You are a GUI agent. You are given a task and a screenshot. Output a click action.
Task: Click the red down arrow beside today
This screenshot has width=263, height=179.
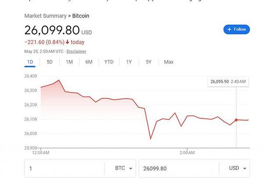pyautogui.click(x=68, y=42)
